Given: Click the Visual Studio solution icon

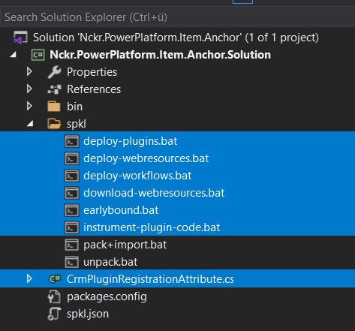Looking at the screenshot, I should (20, 38).
